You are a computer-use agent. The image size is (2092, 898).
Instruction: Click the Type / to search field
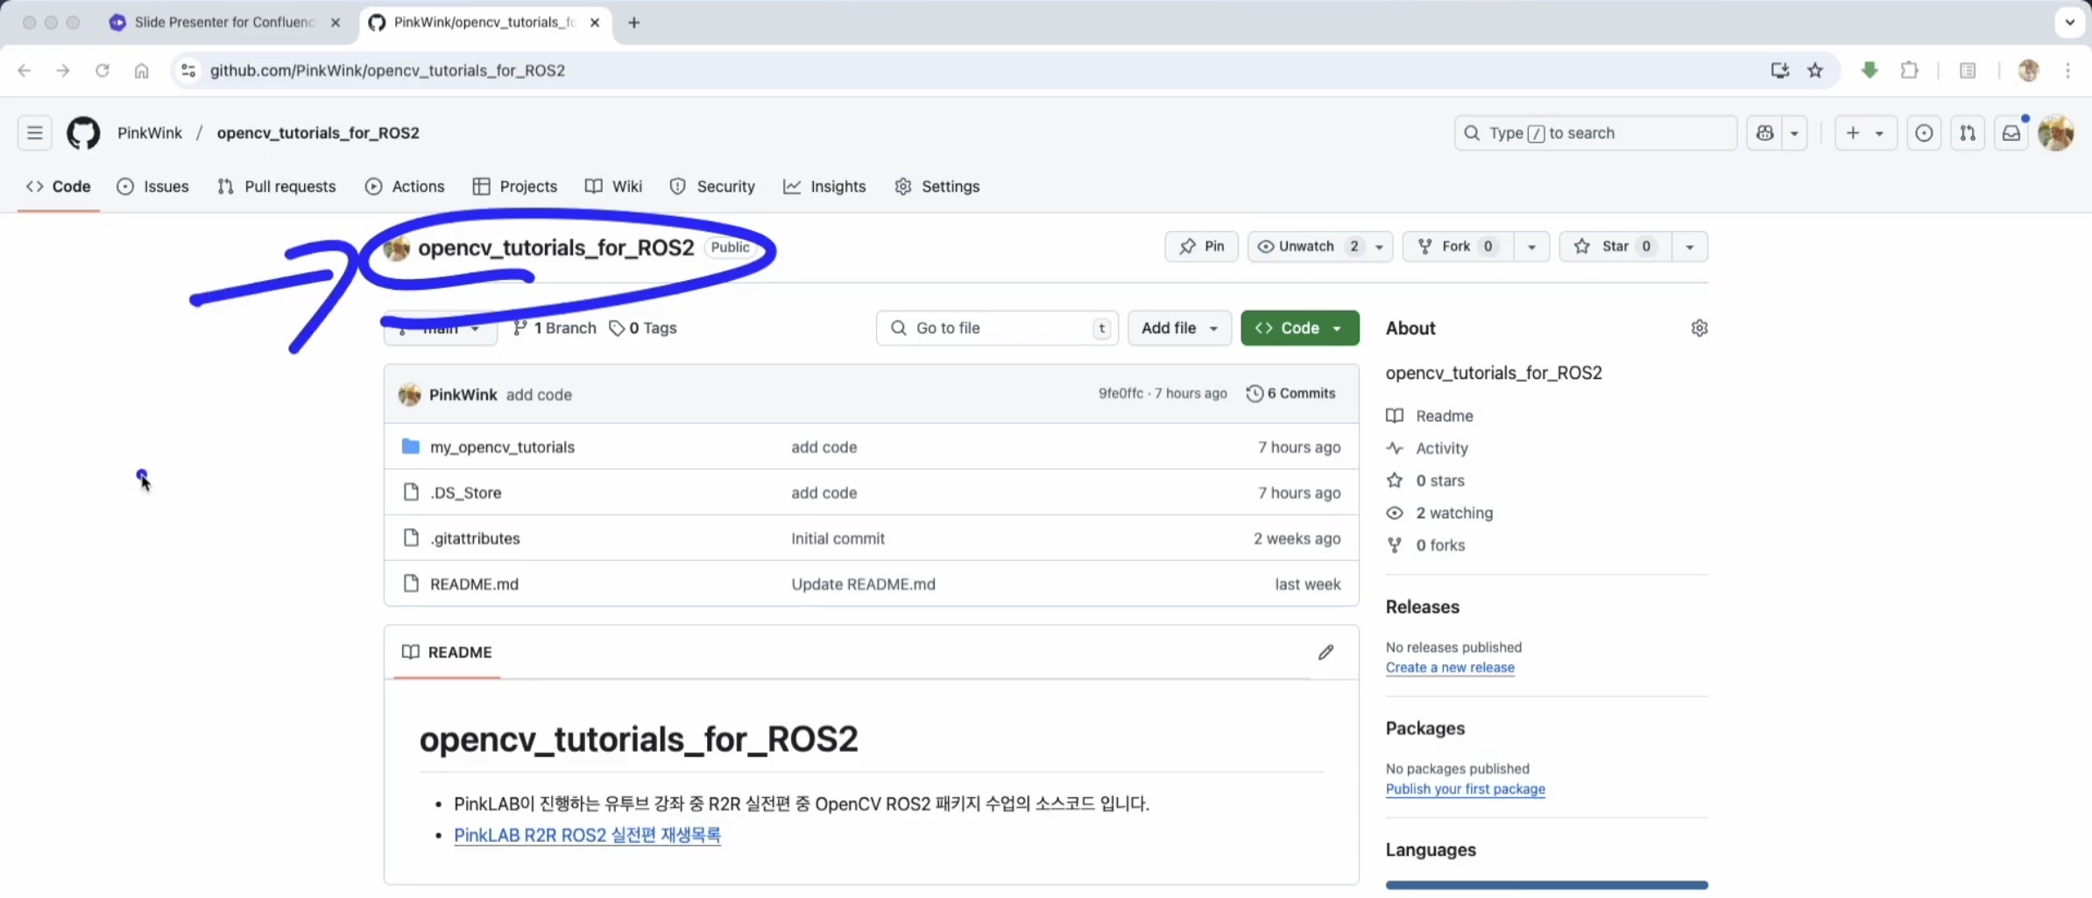[x=1595, y=133]
